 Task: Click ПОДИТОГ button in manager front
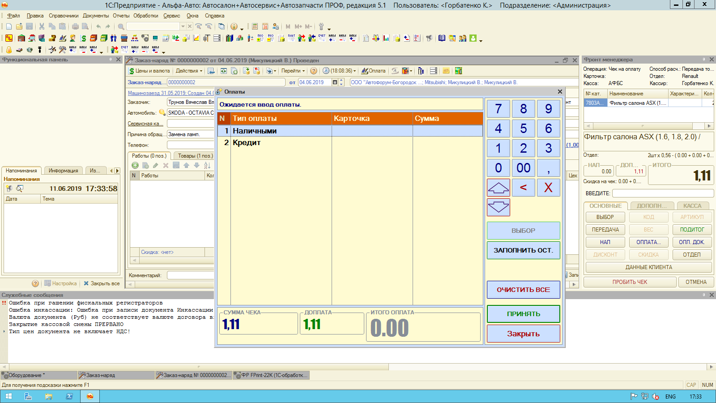[692, 230]
